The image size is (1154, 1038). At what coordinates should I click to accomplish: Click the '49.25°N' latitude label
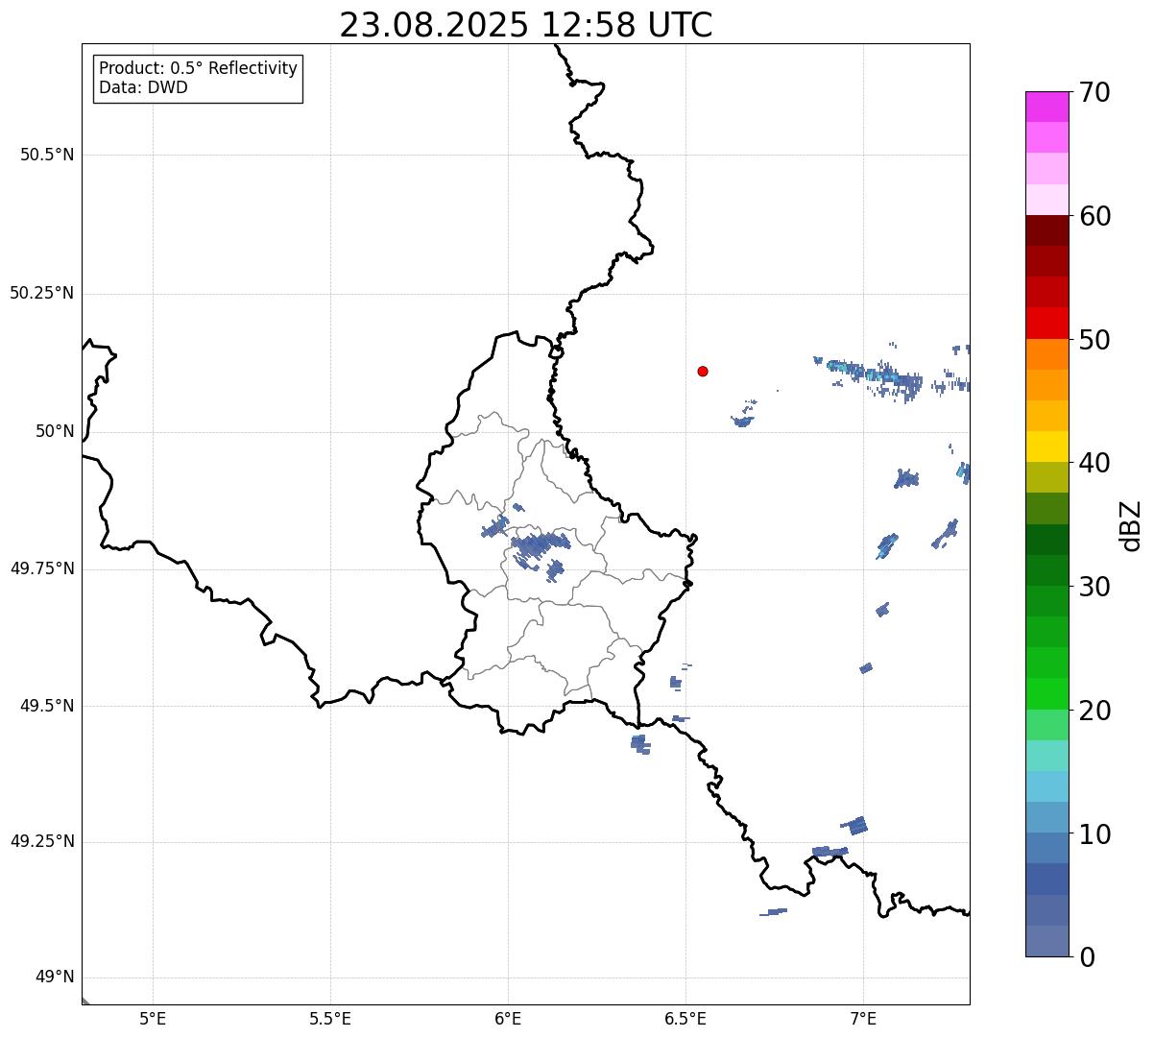pos(42,842)
